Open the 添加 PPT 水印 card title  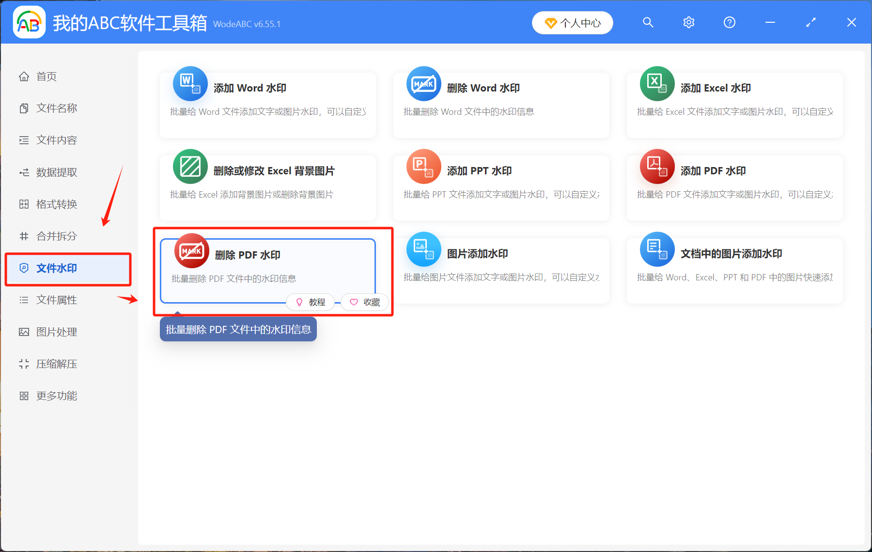tap(480, 171)
